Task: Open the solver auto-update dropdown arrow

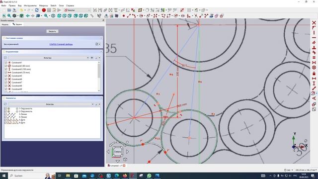Action: (99, 44)
